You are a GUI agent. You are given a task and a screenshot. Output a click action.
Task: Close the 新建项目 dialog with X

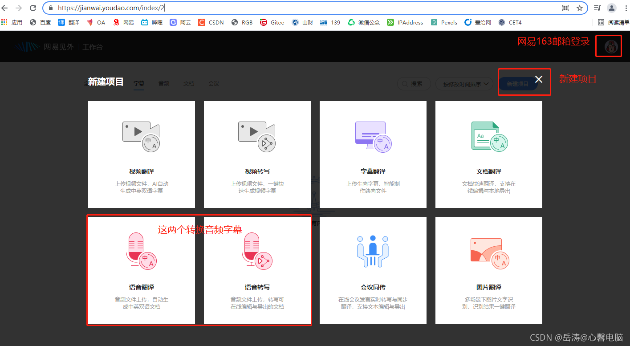click(x=539, y=79)
